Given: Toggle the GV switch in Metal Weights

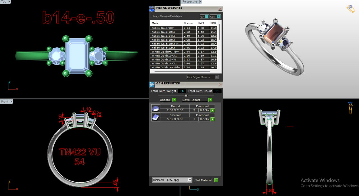Looking at the screenshot, I should point(207,17).
